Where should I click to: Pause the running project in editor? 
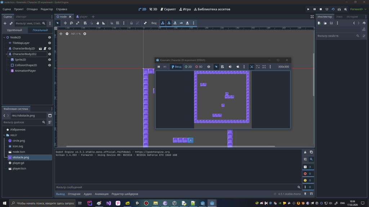coord(314,9)
